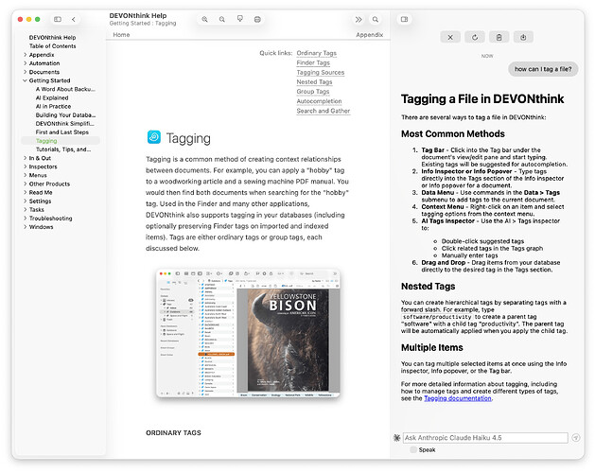
Task: Show more toolbar items via double chevron
Action: (359, 19)
